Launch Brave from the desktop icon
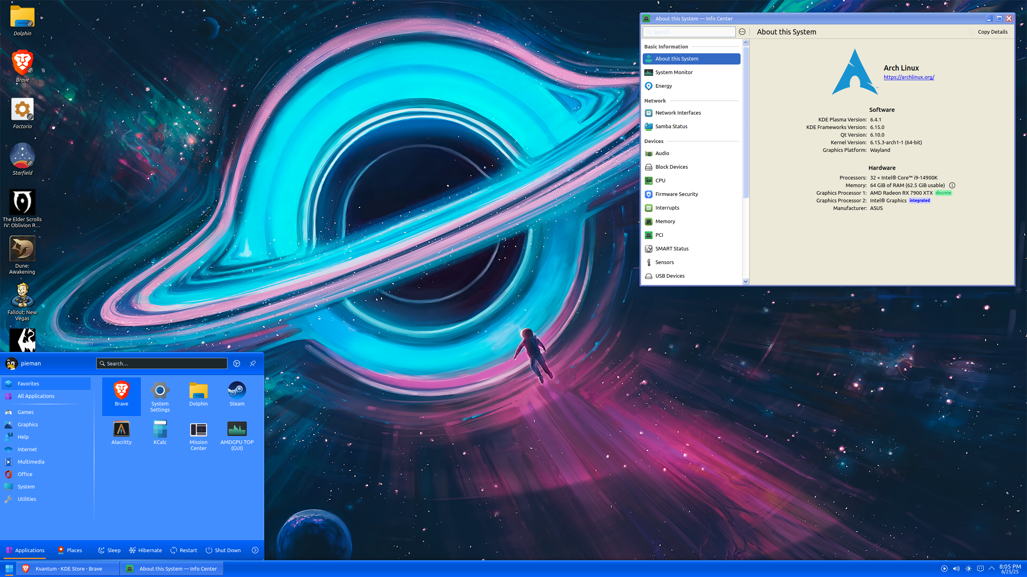 22,67
